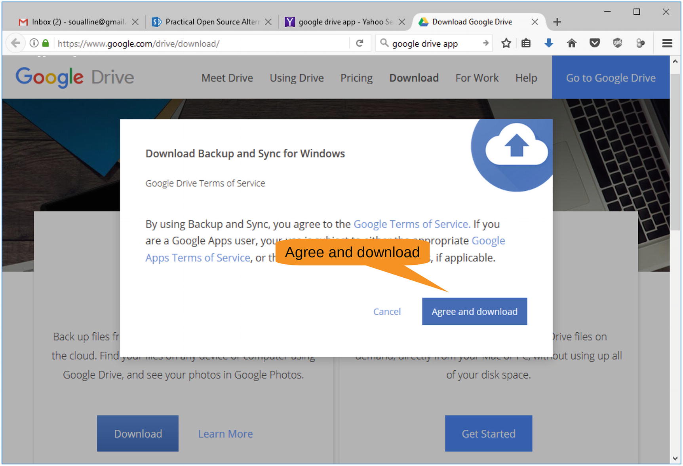Open the For Work menu item
Viewport: 683px width, 466px height.
tap(477, 78)
